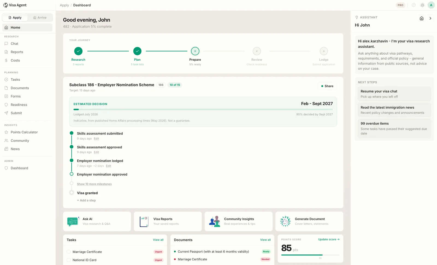Screen dimensions: 437x265
Task: Toggle the Skills assessment submitted milestone dot
Action: tap(72, 133)
